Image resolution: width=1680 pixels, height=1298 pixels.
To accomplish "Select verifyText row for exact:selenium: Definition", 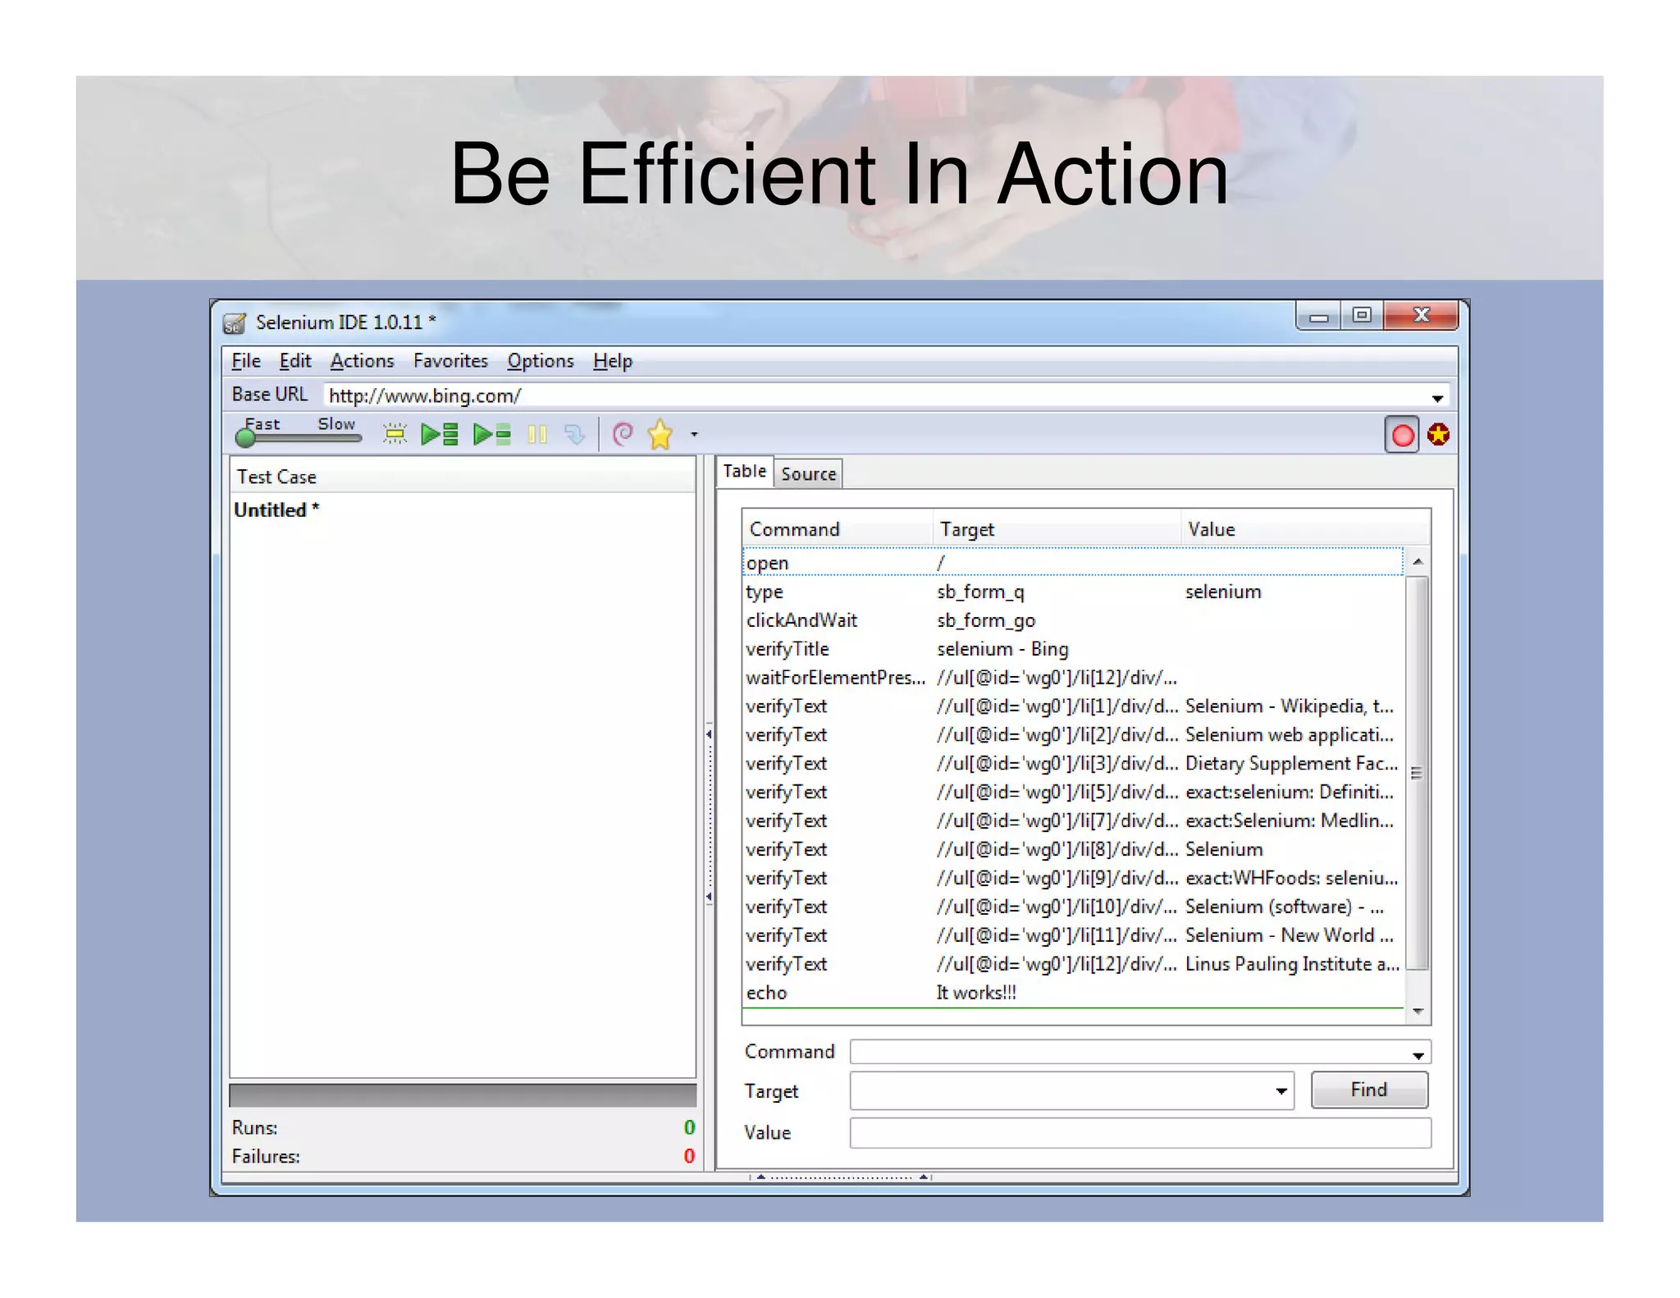I will (1072, 793).
